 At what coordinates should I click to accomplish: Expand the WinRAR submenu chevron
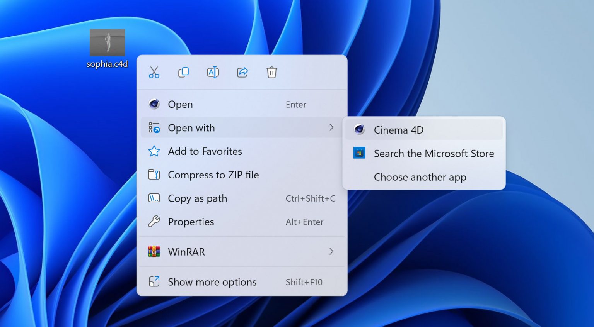[331, 252]
